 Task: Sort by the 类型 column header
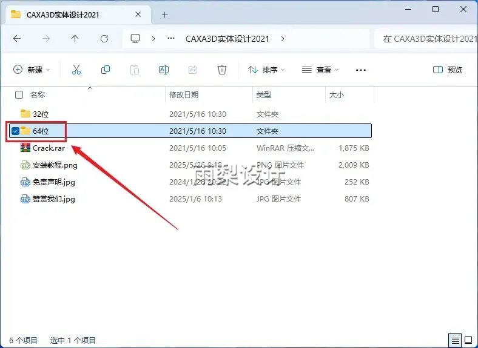[264, 95]
